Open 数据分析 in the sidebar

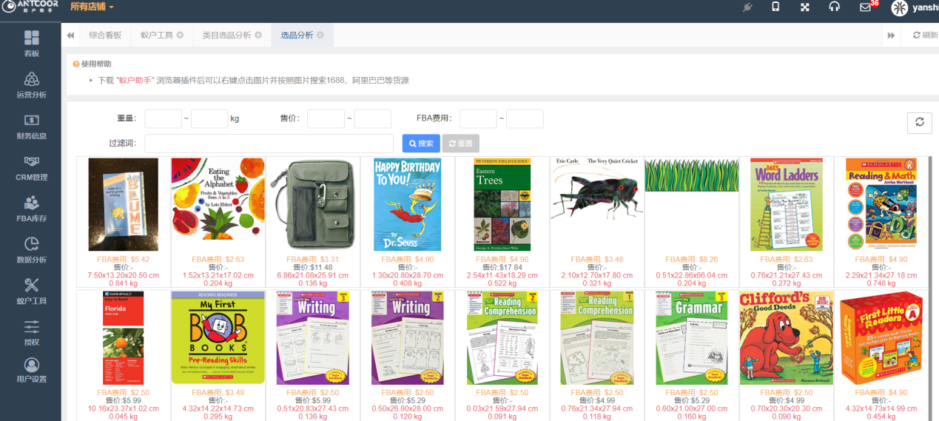(x=31, y=251)
